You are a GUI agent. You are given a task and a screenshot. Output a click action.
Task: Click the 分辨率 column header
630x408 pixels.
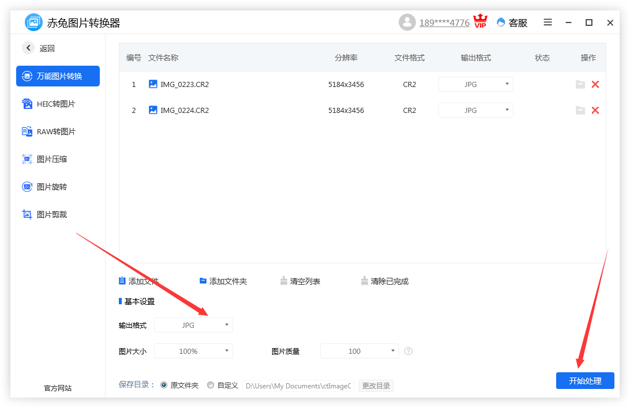point(346,58)
